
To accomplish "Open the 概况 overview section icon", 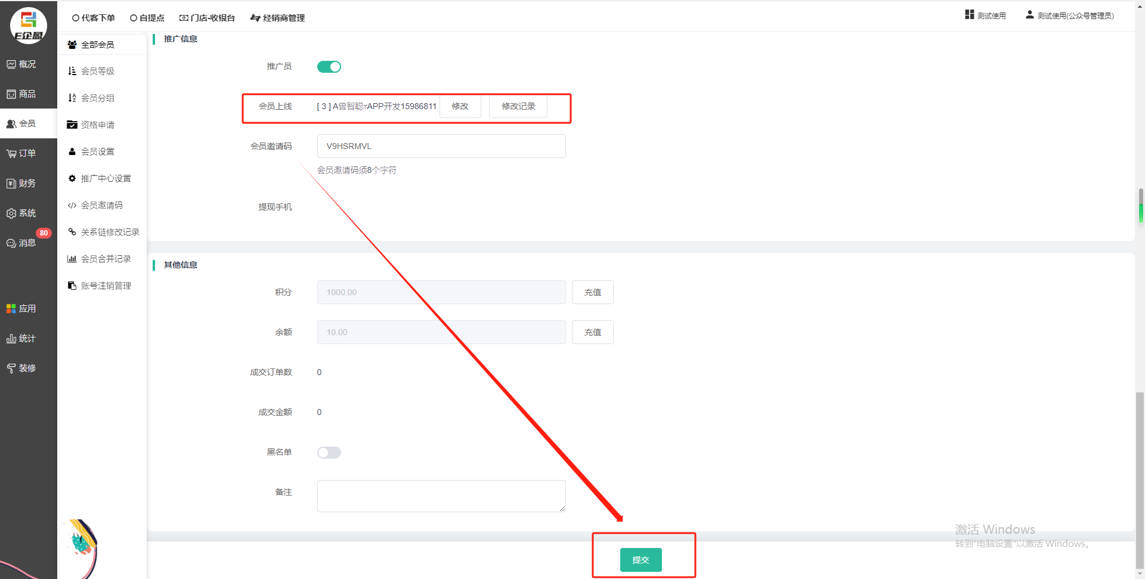I will [11, 64].
